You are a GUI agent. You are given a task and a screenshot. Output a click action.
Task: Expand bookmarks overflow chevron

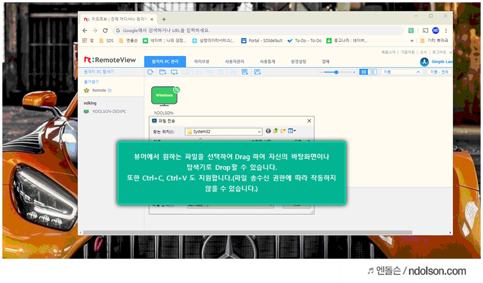coord(412,41)
